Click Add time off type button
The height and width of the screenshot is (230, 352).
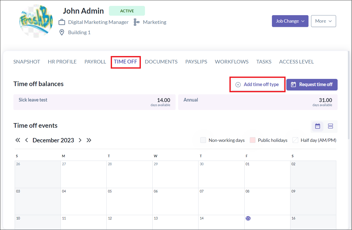pos(257,85)
